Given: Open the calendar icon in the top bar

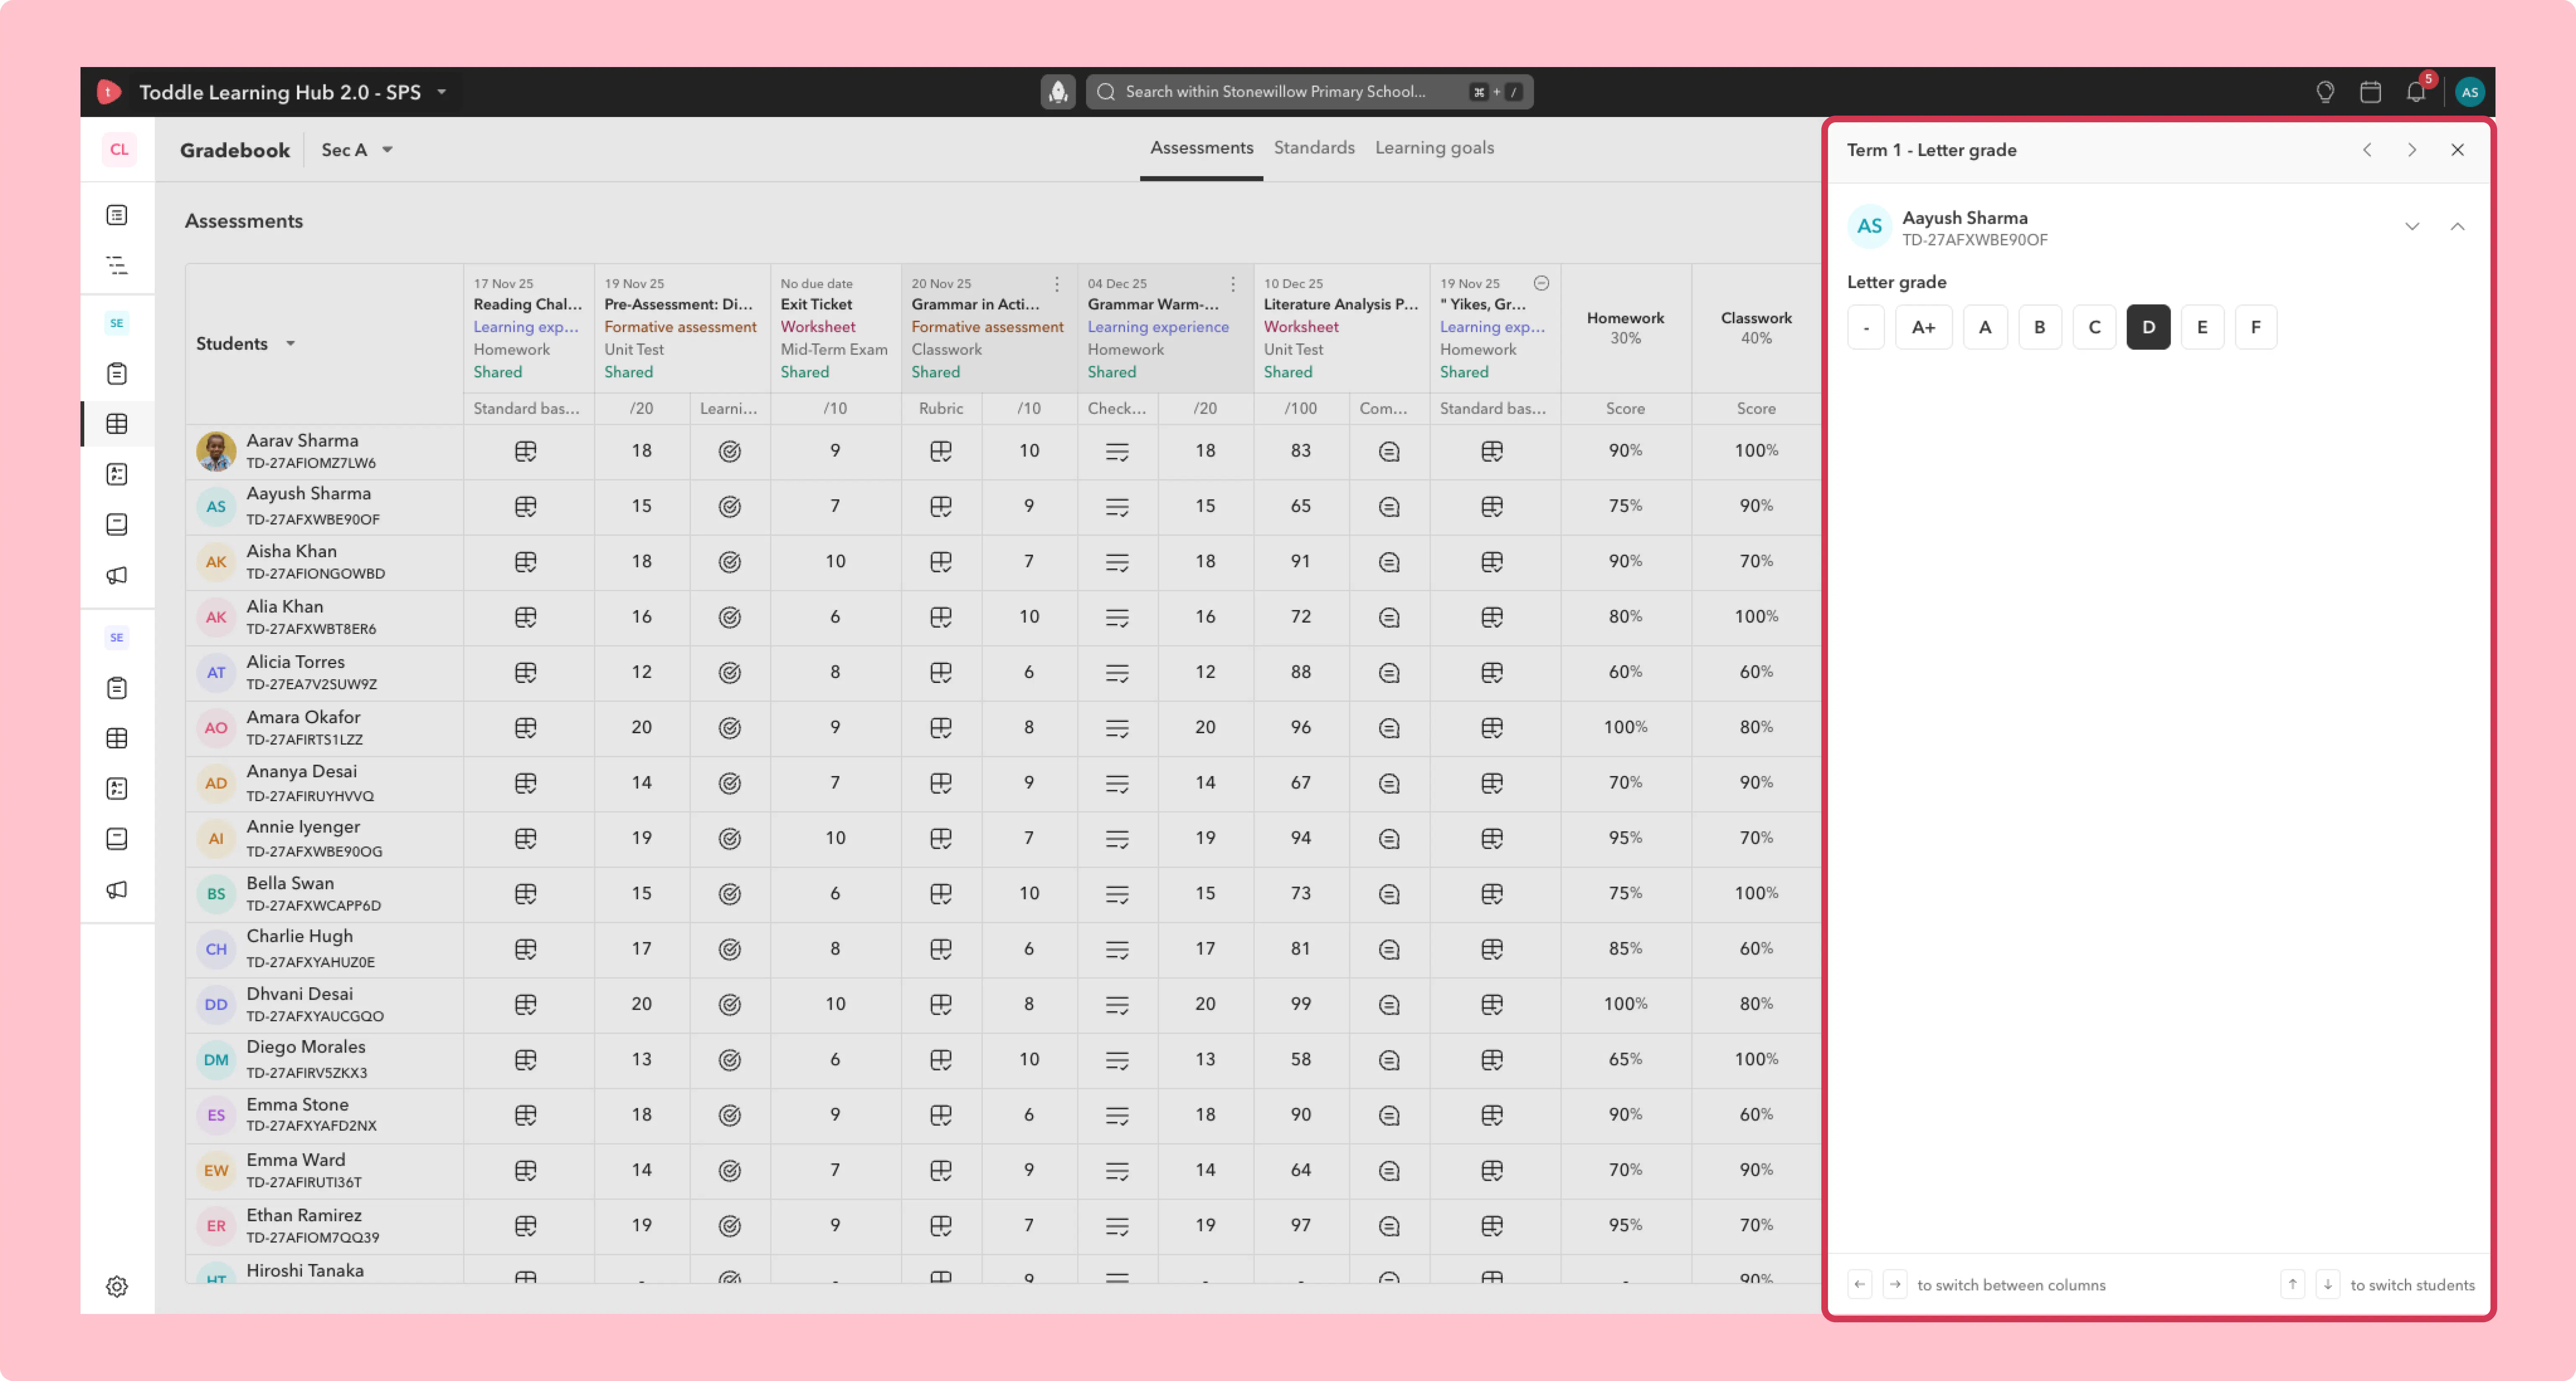Looking at the screenshot, I should coord(2370,92).
